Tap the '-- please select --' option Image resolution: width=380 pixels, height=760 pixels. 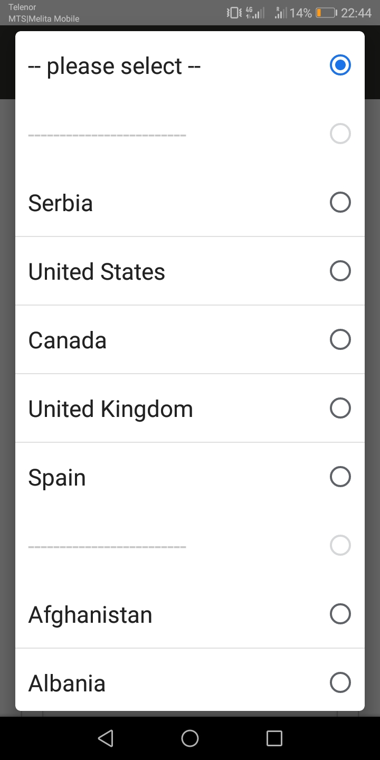click(190, 65)
